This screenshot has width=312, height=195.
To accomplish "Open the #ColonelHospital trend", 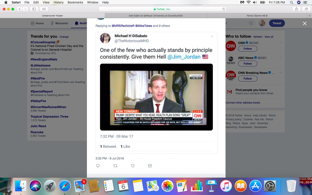I will [43, 42].
